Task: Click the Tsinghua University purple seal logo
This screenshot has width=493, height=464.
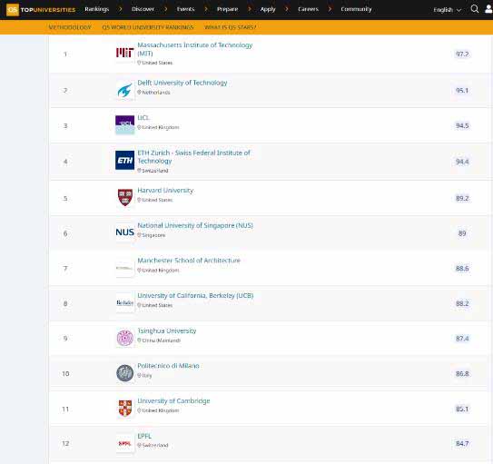Action: tap(124, 339)
